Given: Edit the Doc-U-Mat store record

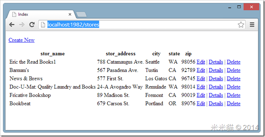Looking at the screenshot, I should [x=201, y=87].
